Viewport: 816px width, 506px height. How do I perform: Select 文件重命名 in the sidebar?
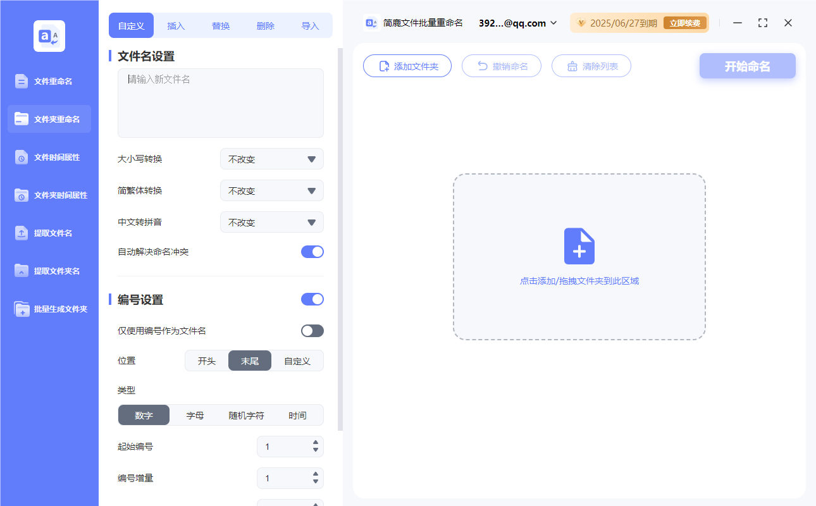pyautogui.click(x=49, y=81)
